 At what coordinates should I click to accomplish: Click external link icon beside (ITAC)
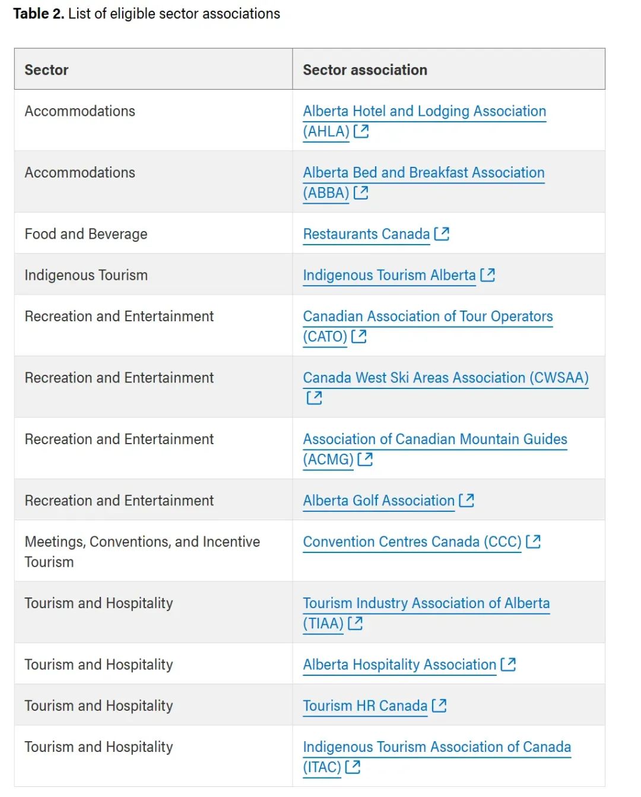pyautogui.click(x=353, y=767)
